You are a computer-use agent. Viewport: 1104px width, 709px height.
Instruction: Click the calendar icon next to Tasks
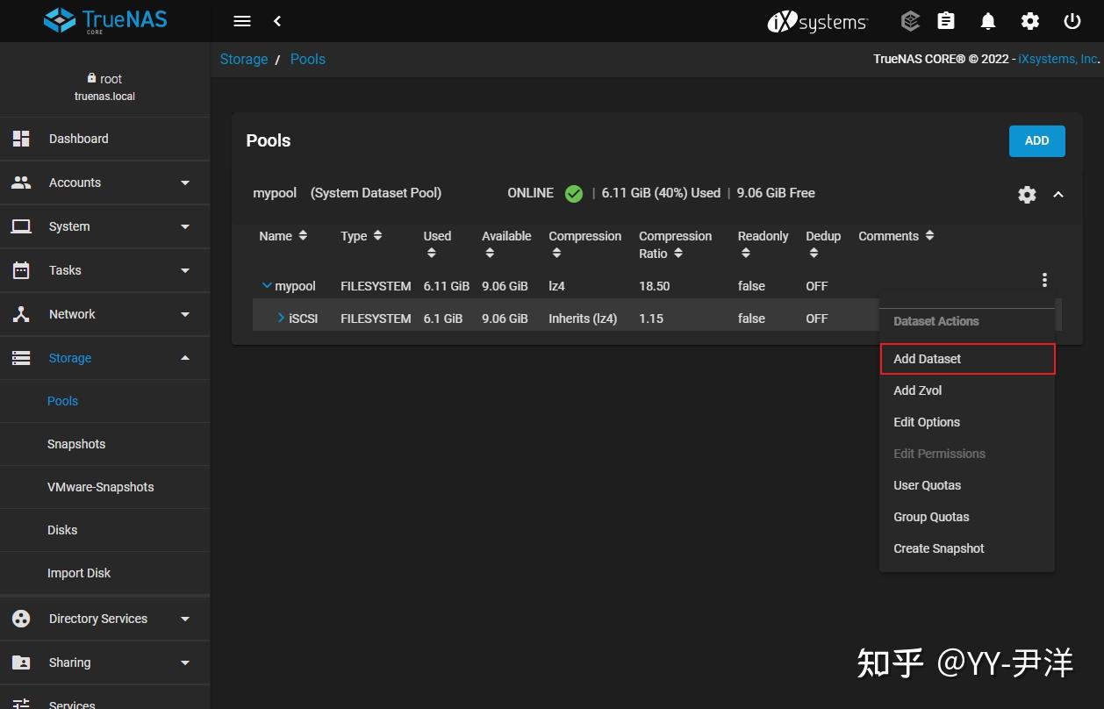pyautogui.click(x=19, y=270)
